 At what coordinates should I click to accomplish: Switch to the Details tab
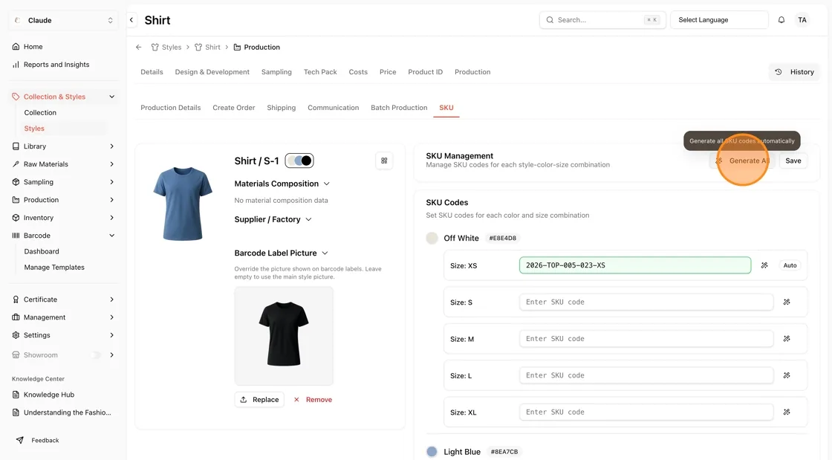coord(152,72)
